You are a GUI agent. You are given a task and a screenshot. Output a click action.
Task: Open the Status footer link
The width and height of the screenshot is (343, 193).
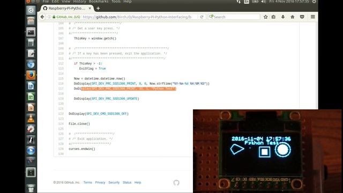127,182
